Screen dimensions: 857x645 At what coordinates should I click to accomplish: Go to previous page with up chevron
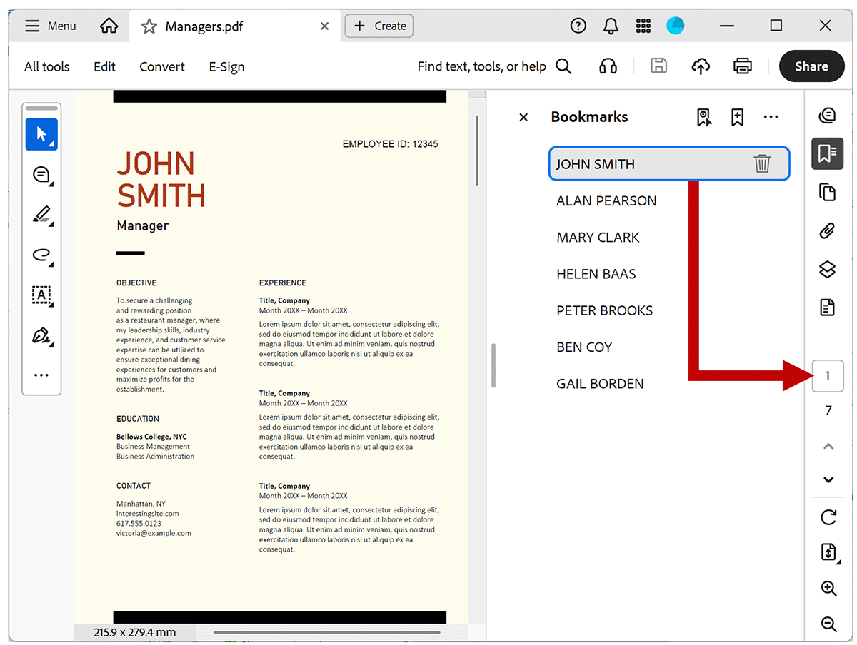tap(828, 446)
